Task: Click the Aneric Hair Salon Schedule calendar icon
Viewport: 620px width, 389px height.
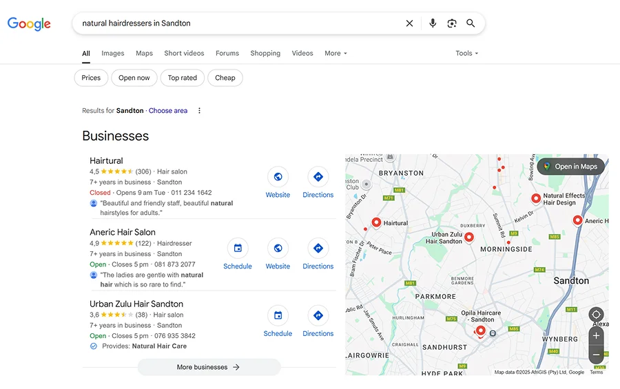Action: pyautogui.click(x=238, y=249)
